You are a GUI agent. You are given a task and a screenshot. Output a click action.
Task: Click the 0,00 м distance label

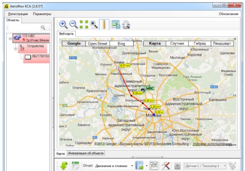(159, 112)
